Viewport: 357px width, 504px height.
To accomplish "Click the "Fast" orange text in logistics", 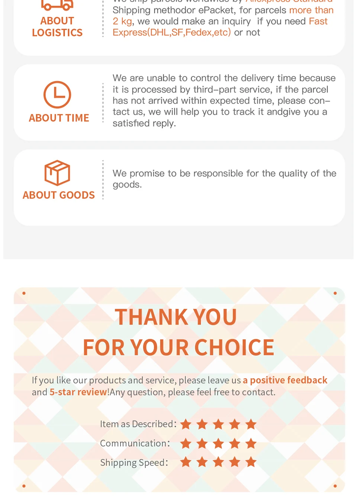I will coord(318,21).
